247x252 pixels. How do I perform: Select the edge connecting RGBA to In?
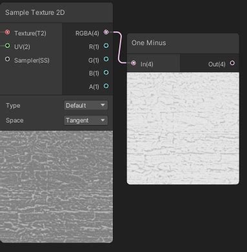coord(119,48)
